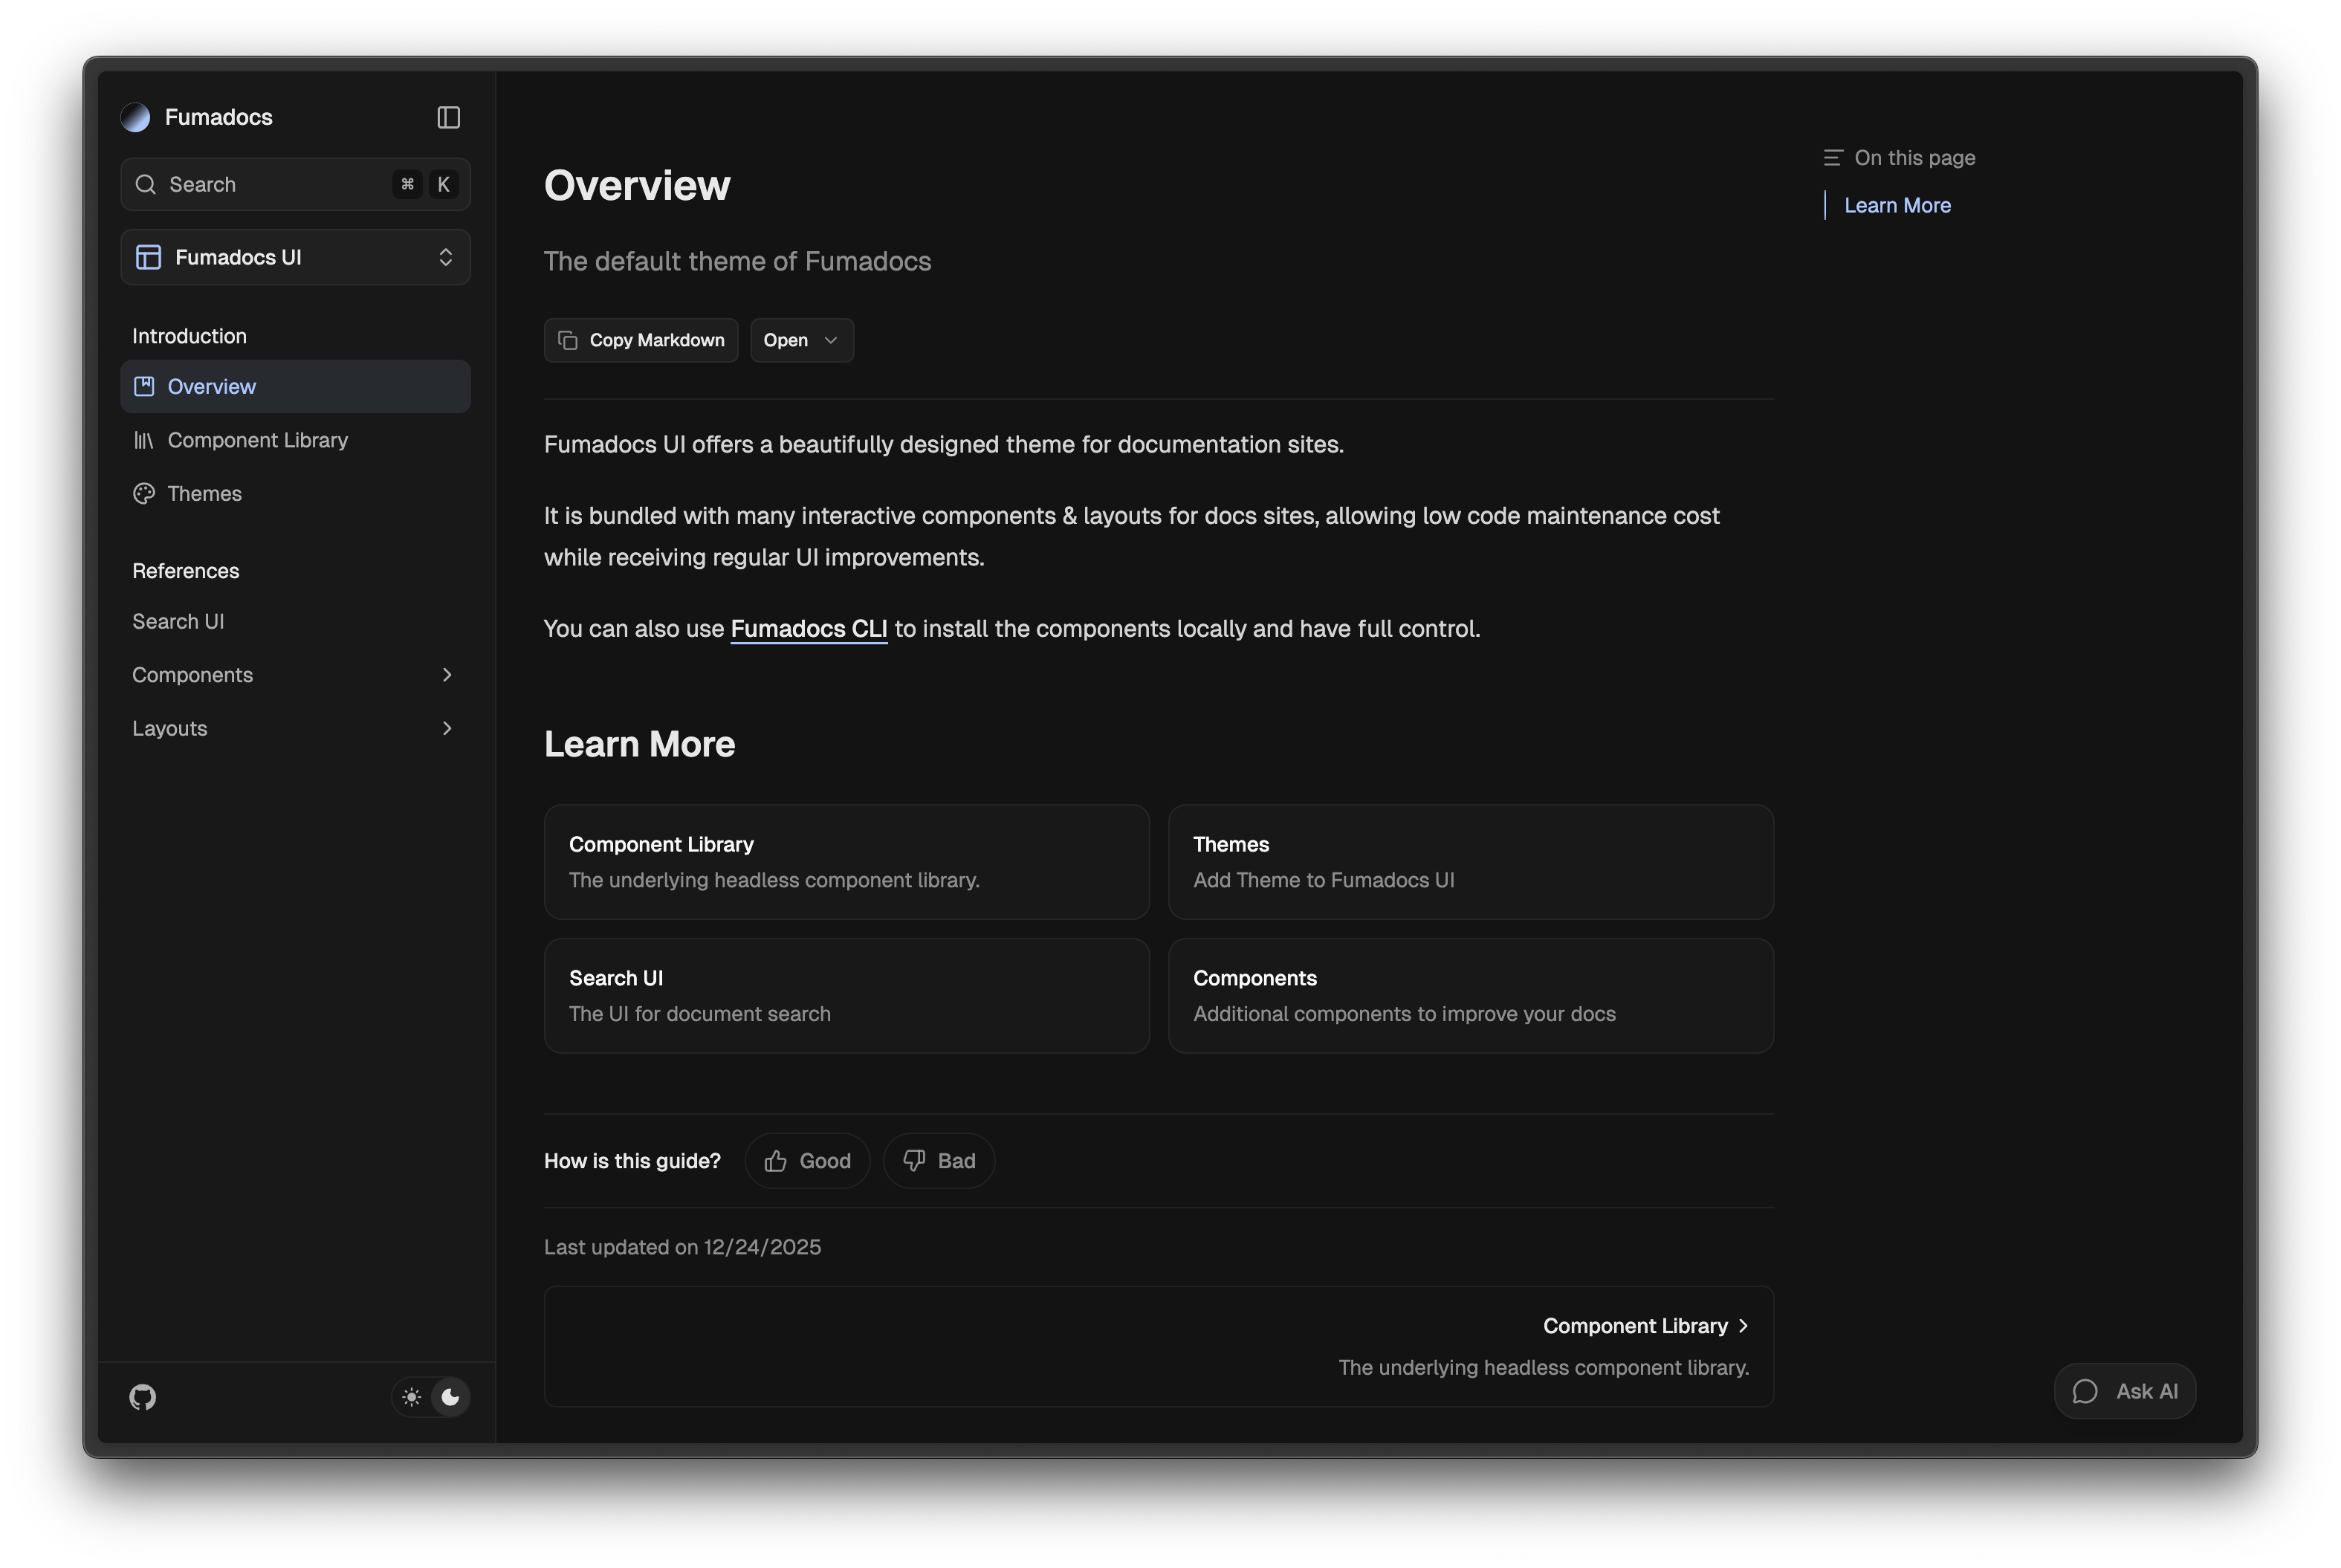
Task: Click the Learn More heading
Action: (x=639, y=744)
